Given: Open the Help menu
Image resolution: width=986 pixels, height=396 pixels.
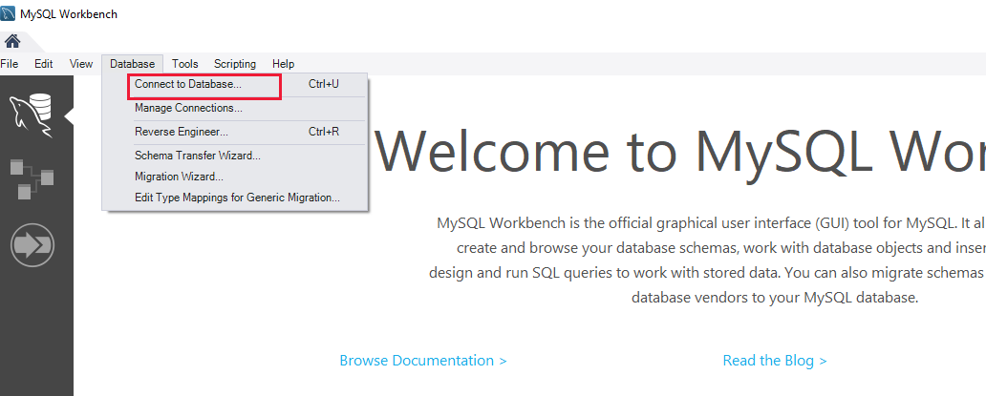Looking at the screenshot, I should tap(283, 64).
